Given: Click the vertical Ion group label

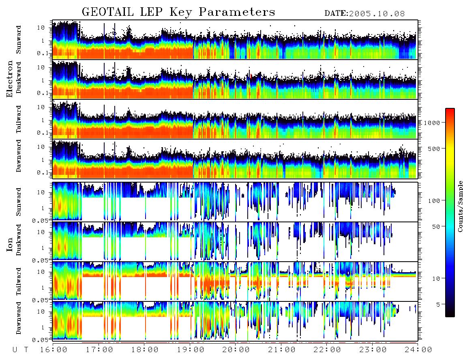Looking at the screenshot, I should 10,244.
